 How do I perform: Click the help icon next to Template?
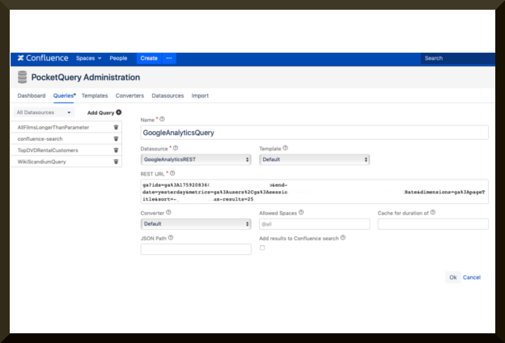(x=286, y=148)
